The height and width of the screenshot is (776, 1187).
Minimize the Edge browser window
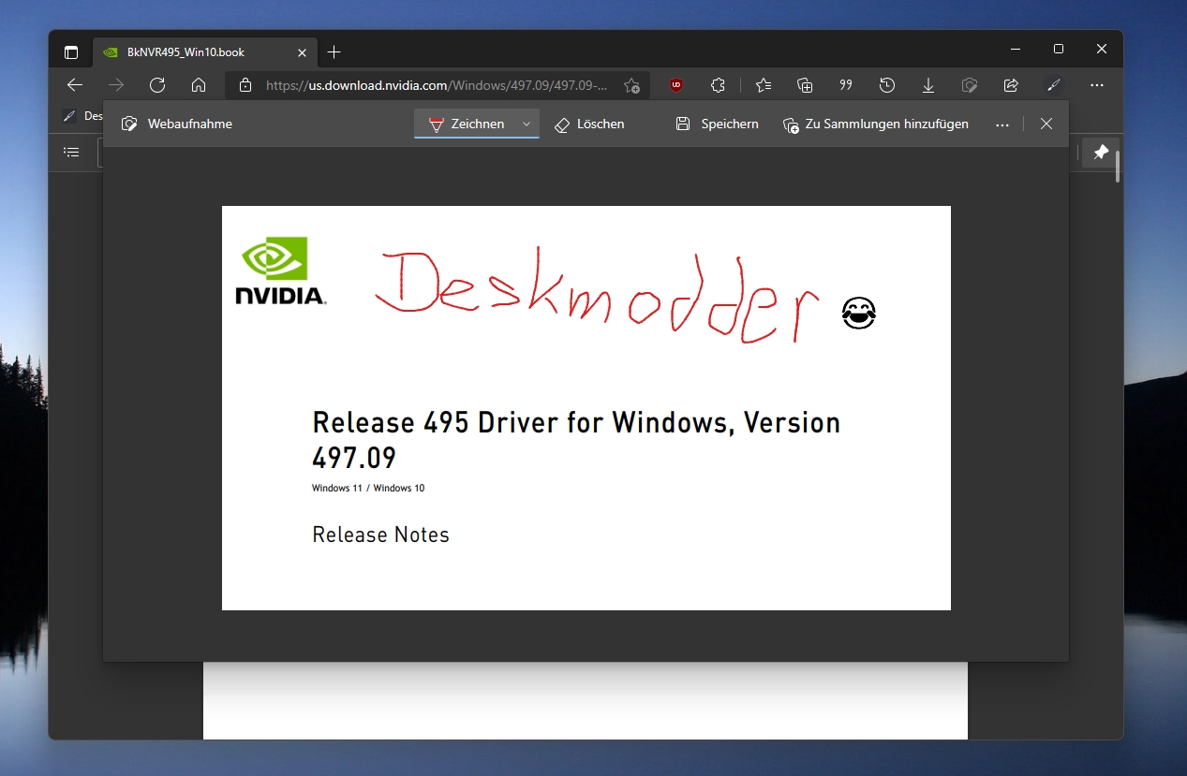coord(1016,49)
